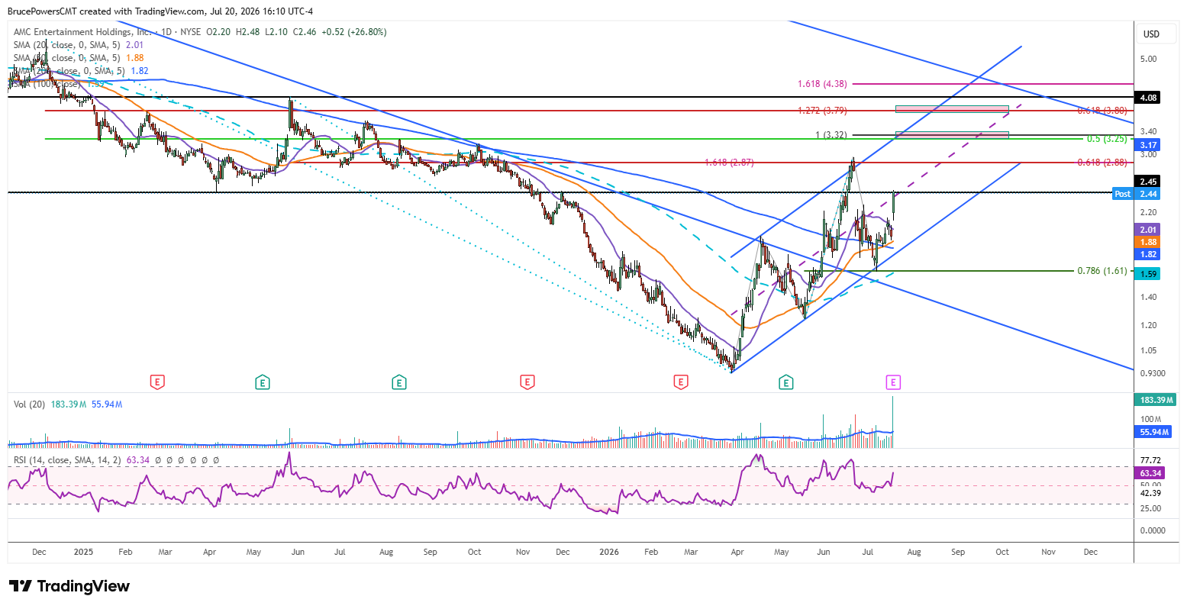The height and width of the screenshot is (609, 1187).
Task: Click the 0.786 (1.61) retracement label
Action: (x=1102, y=271)
